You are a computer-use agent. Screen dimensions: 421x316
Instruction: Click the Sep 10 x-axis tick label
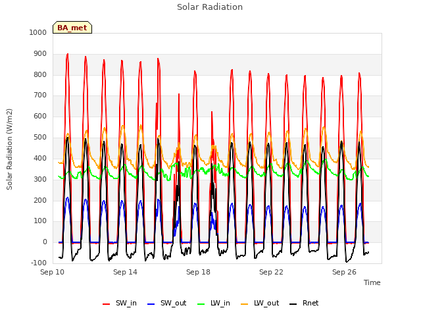click(x=53, y=272)
